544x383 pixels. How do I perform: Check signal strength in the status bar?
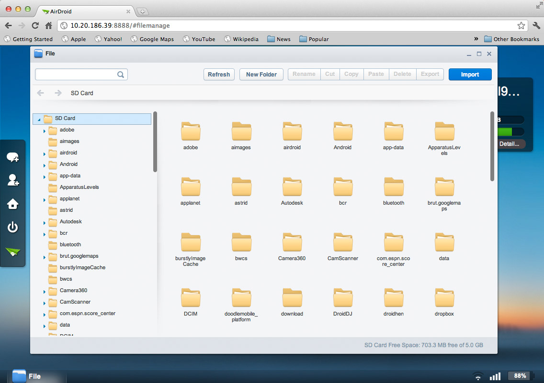click(495, 376)
